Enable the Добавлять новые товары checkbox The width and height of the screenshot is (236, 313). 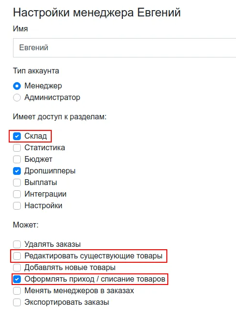17,268
